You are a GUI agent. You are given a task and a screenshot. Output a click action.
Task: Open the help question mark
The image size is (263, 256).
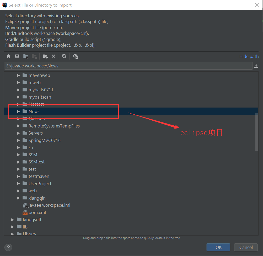pos(8,247)
